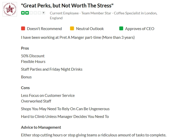Click the Neutral Outlook label
The width and height of the screenshot is (169, 140).
click(x=90, y=29)
